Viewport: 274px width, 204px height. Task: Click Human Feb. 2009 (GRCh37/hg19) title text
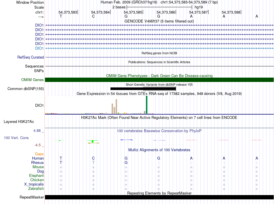129,2
